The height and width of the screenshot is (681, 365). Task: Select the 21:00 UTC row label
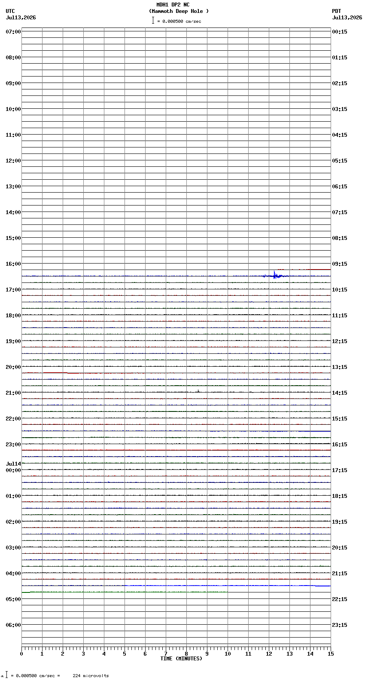tap(13, 393)
